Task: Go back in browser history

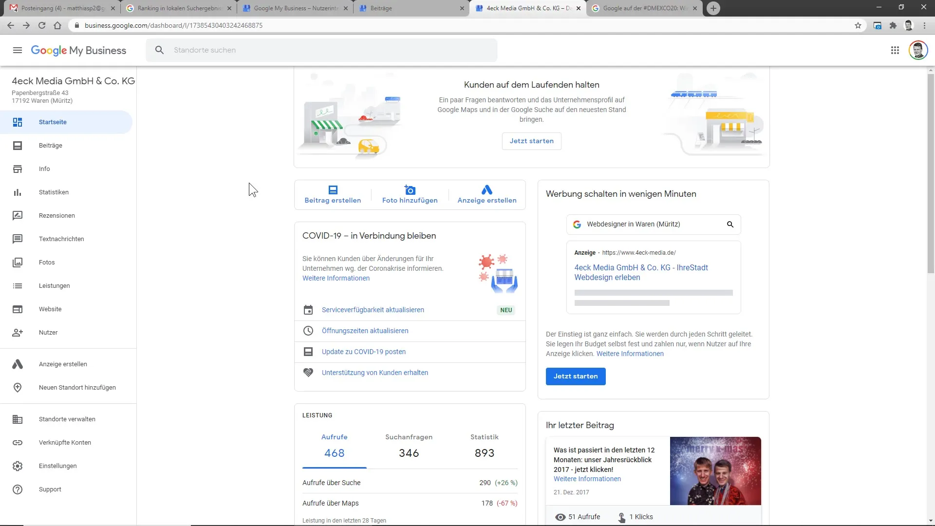Action: click(11, 25)
